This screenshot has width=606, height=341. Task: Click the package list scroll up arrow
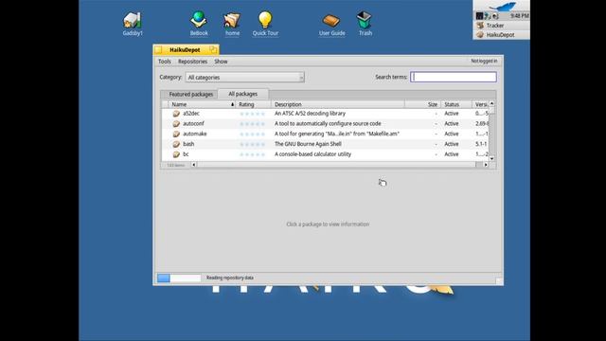[x=491, y=103]
